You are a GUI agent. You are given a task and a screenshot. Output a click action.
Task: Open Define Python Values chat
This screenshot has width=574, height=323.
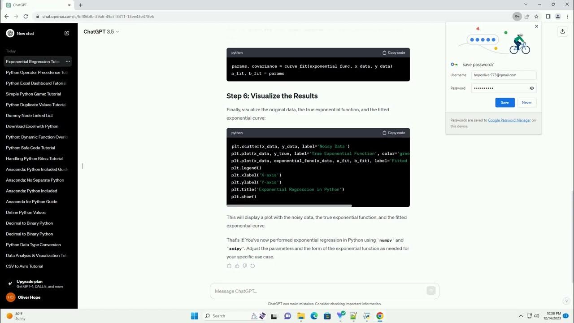(37, 212)
